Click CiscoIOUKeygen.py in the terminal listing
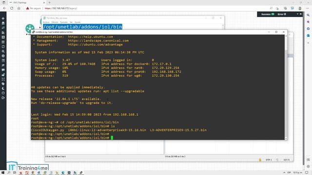 [48, 130]
